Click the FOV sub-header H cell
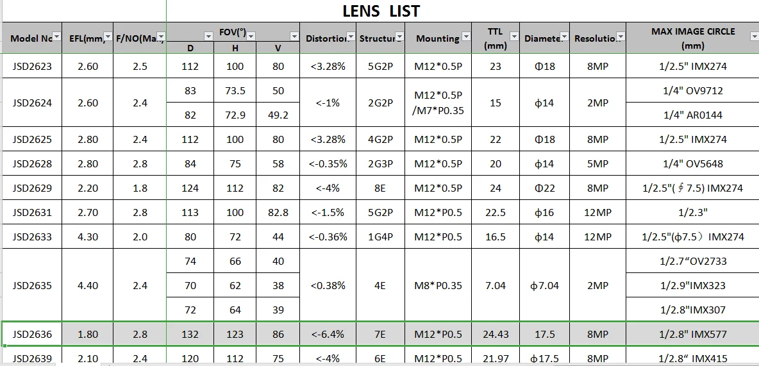 [235, 48]
